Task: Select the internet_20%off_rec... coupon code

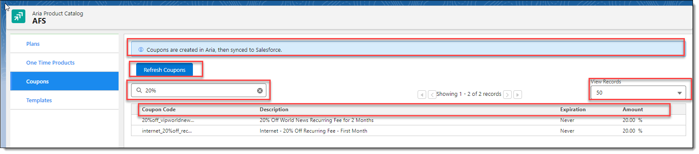Action: (x=167, y=131)
